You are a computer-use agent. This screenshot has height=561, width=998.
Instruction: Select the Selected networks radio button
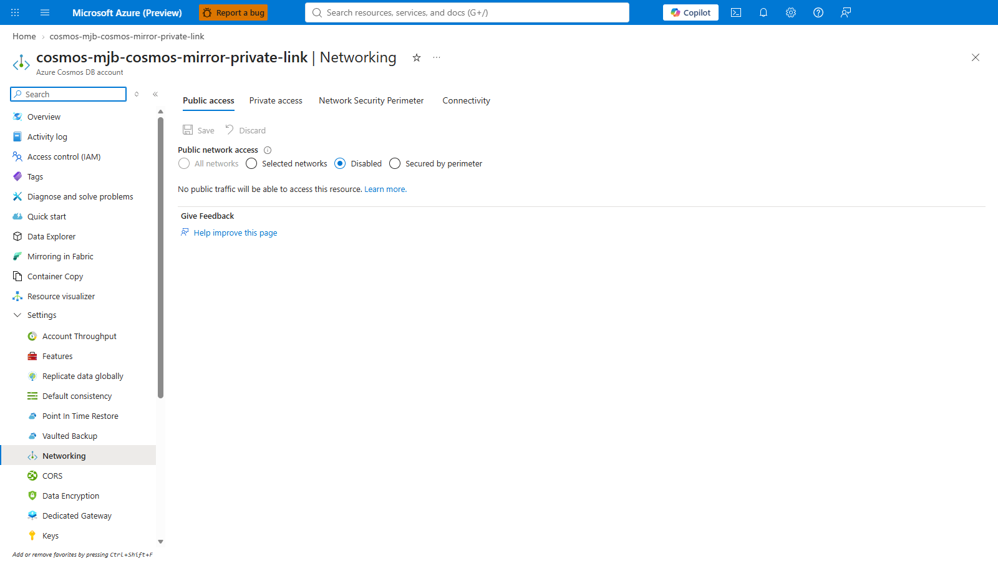[251, 163]
